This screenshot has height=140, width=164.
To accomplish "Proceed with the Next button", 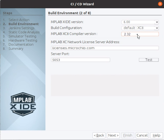I will point(113,135).
